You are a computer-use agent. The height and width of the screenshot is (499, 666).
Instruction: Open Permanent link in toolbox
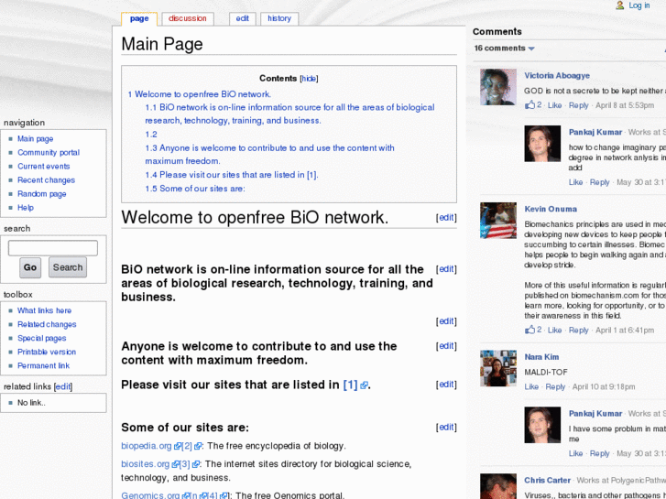coord(43,365)
